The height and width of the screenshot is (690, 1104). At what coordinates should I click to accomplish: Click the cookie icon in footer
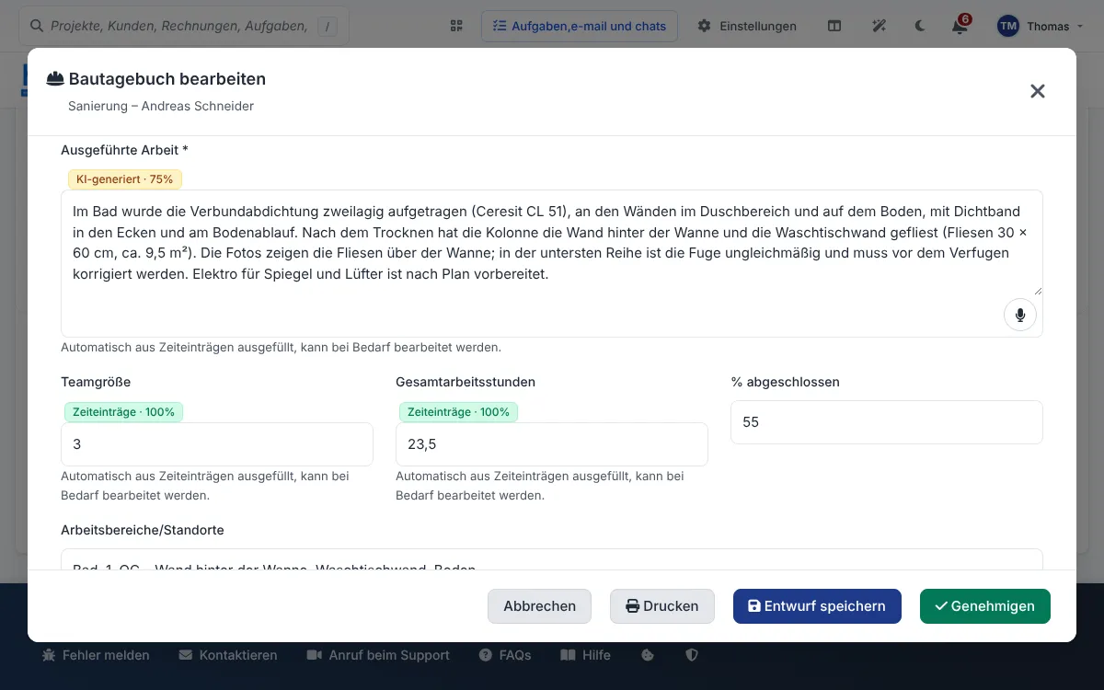point(647,655)
